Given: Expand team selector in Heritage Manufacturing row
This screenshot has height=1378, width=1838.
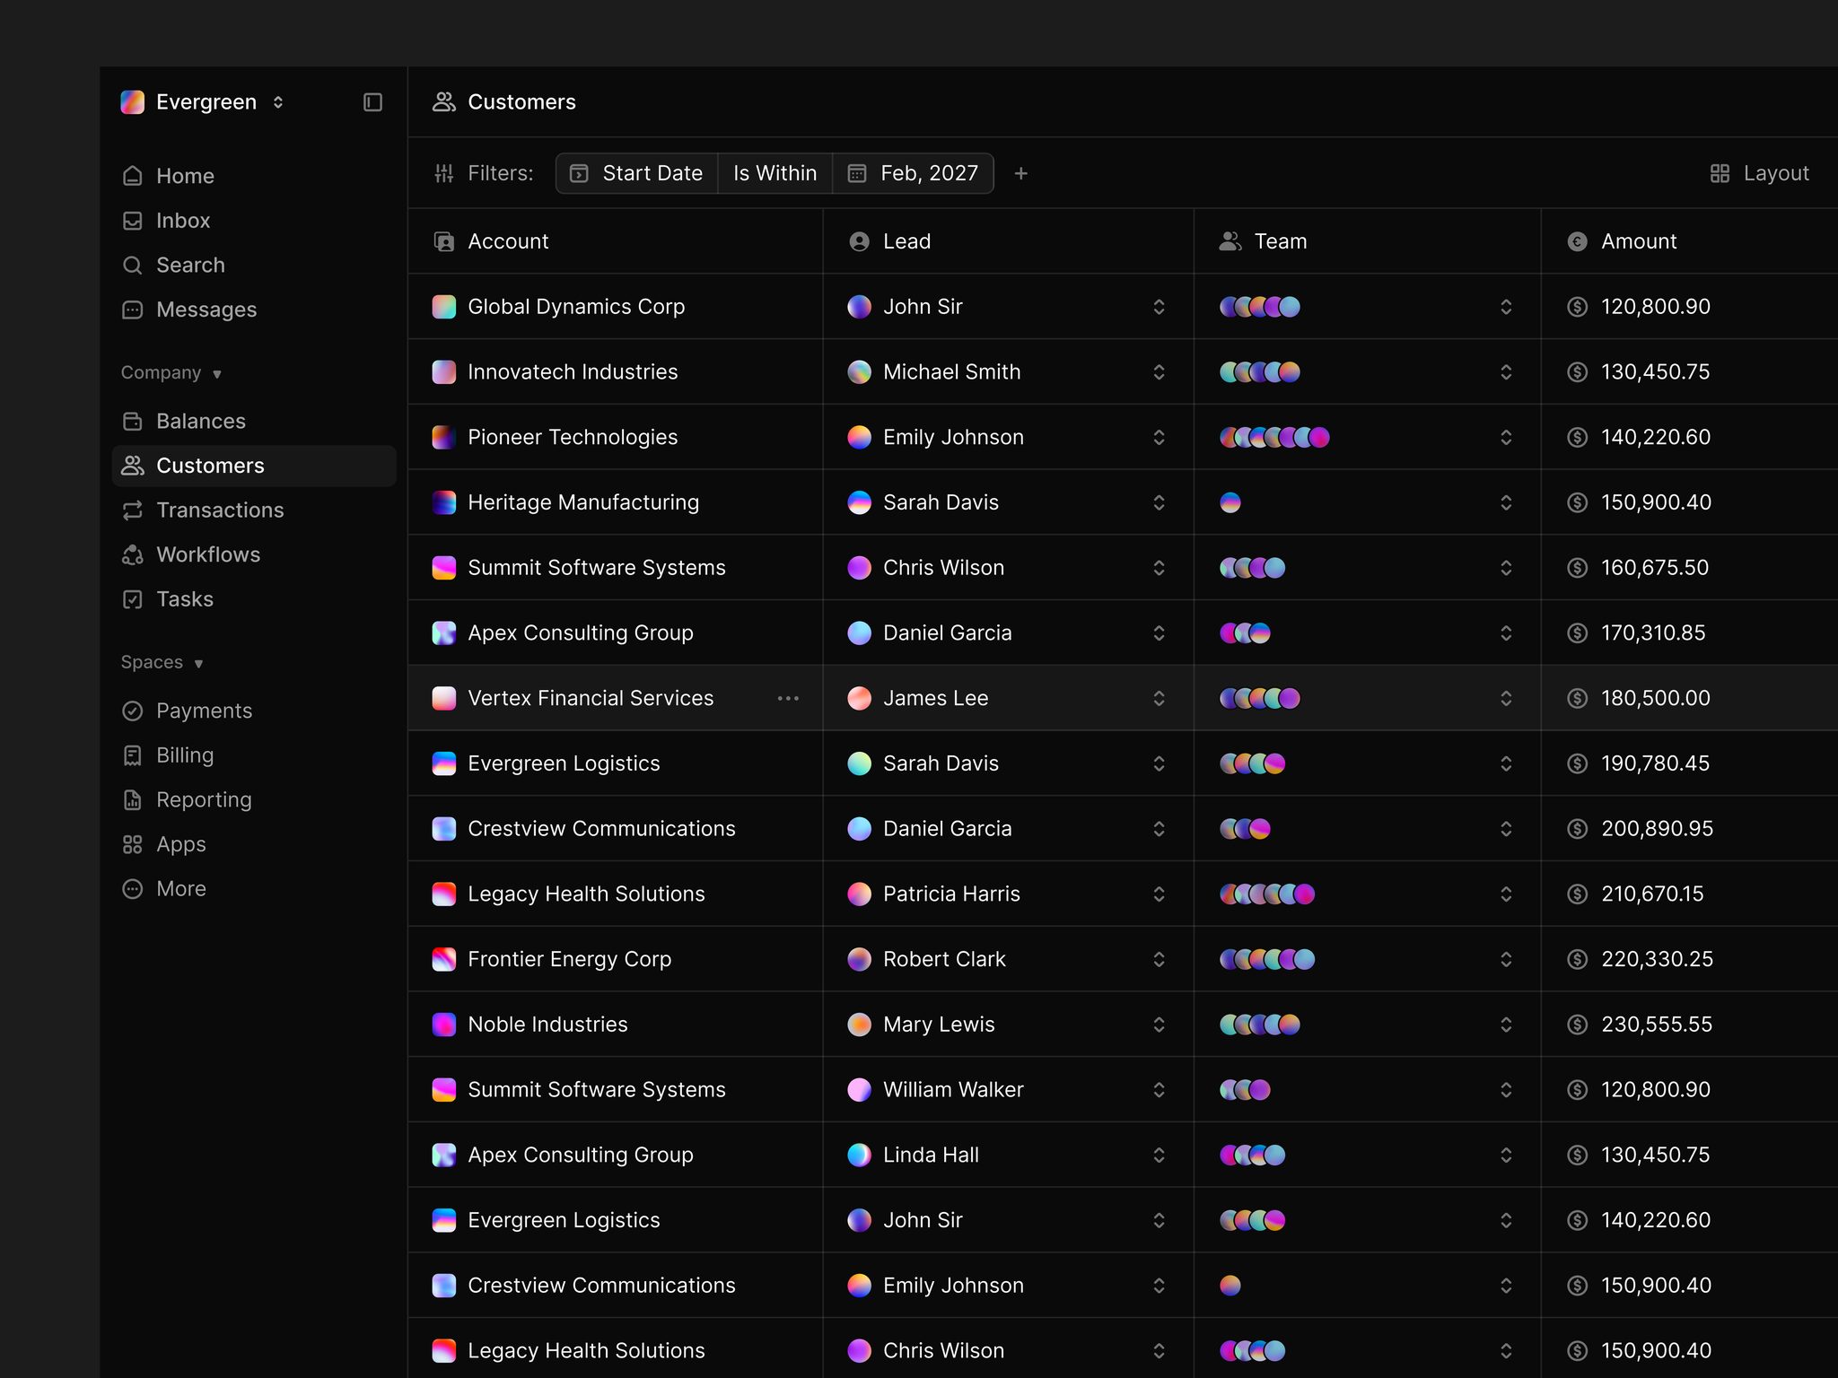Looking at the screenshot, I should pos(1506,502).
